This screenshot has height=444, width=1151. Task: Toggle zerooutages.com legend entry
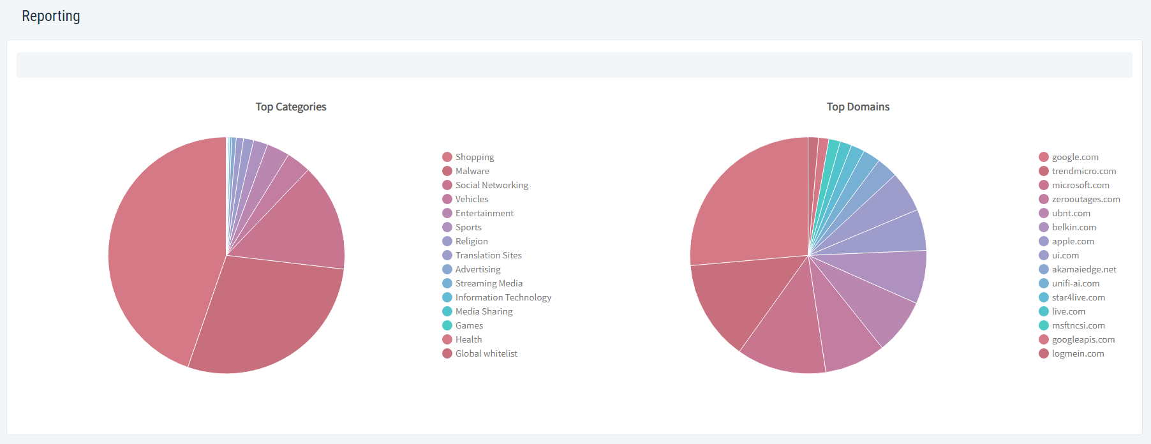[1080, 199]
